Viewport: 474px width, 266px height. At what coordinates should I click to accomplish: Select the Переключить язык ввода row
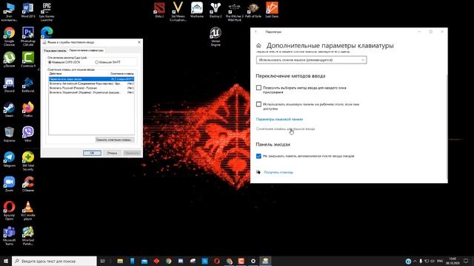coord(91,79)
